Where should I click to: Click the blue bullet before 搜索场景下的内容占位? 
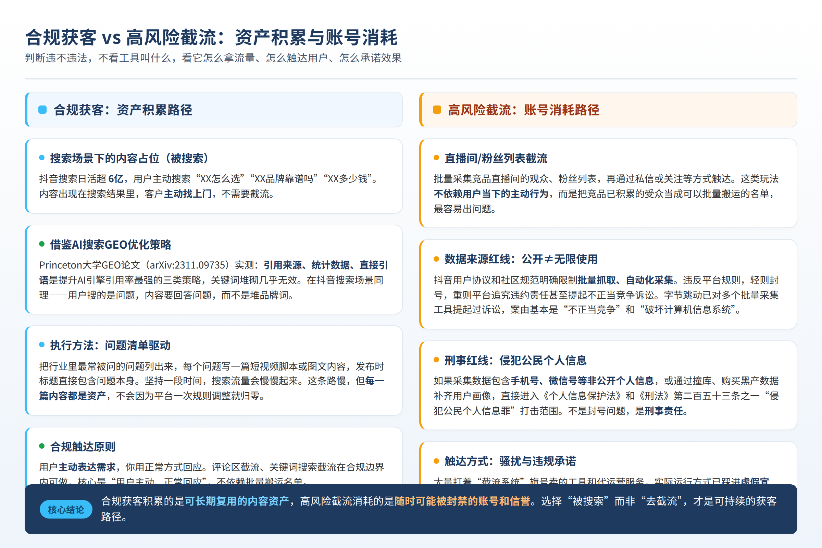(42, 158)
